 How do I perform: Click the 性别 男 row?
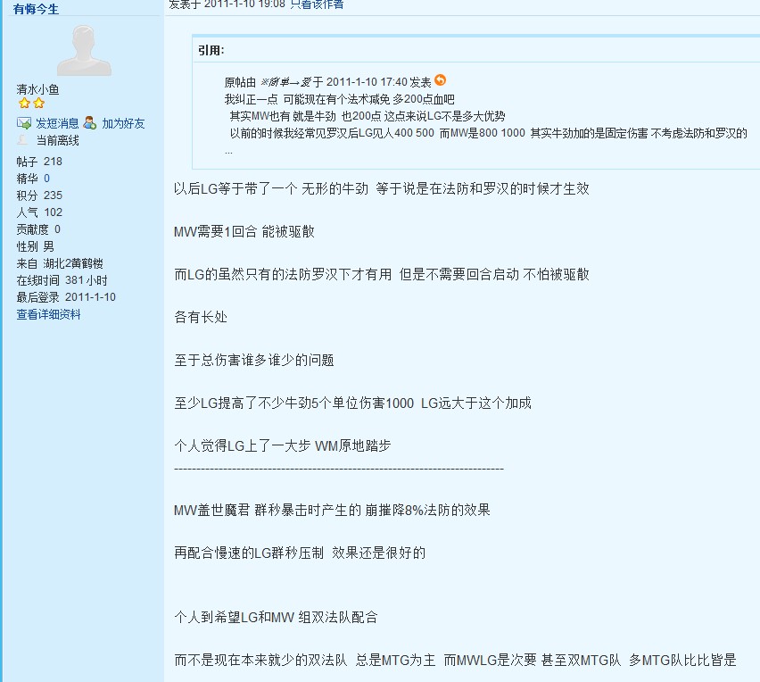pyautogui.click(x=36, y=246)
